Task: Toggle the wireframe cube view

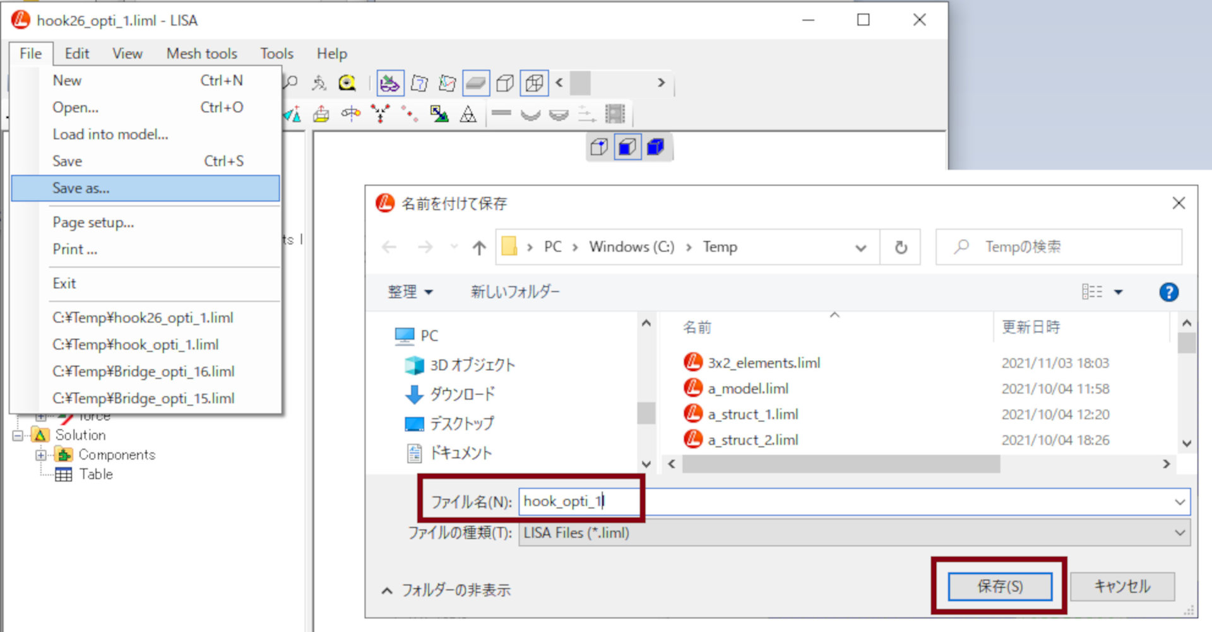Action: point(534,83)
